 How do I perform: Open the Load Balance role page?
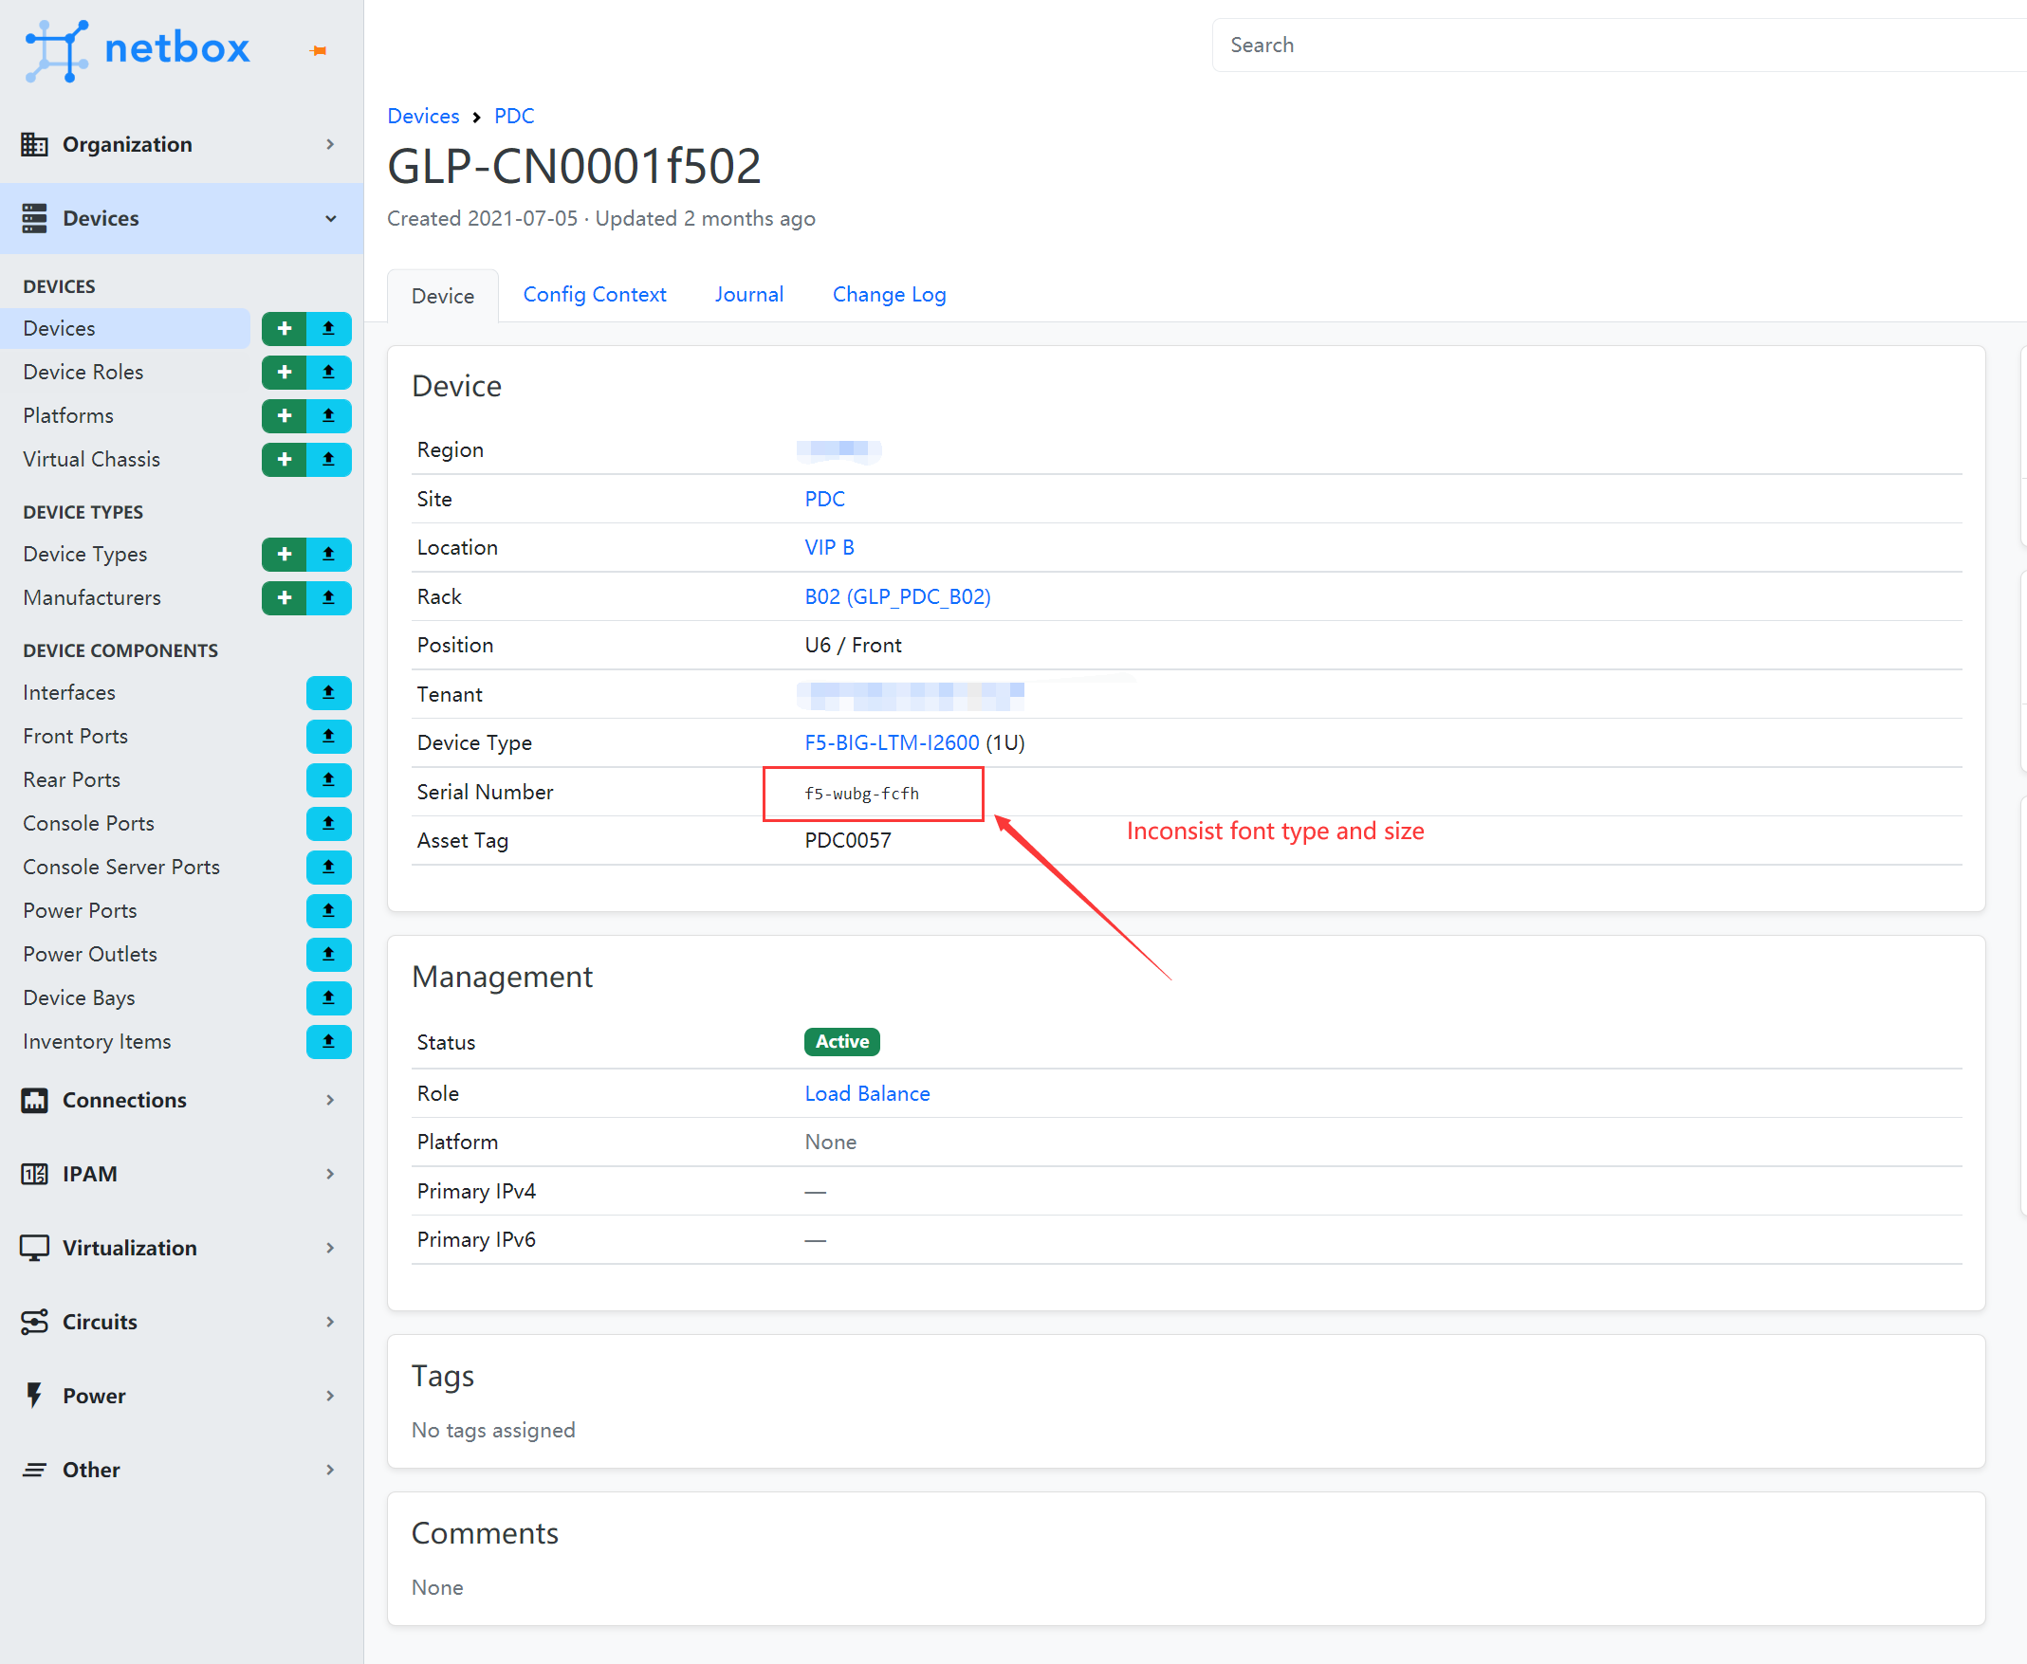coord(867,1092)
